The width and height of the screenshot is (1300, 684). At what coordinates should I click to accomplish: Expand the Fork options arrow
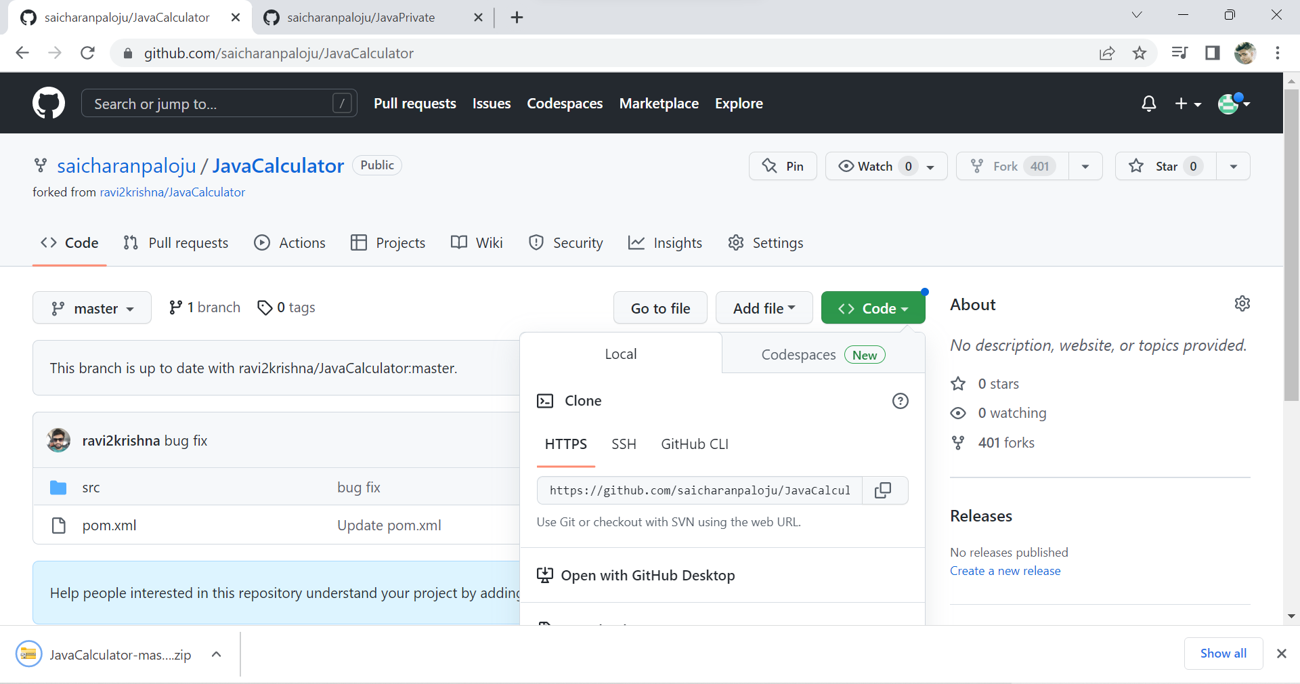click(x=1085, y=166)
